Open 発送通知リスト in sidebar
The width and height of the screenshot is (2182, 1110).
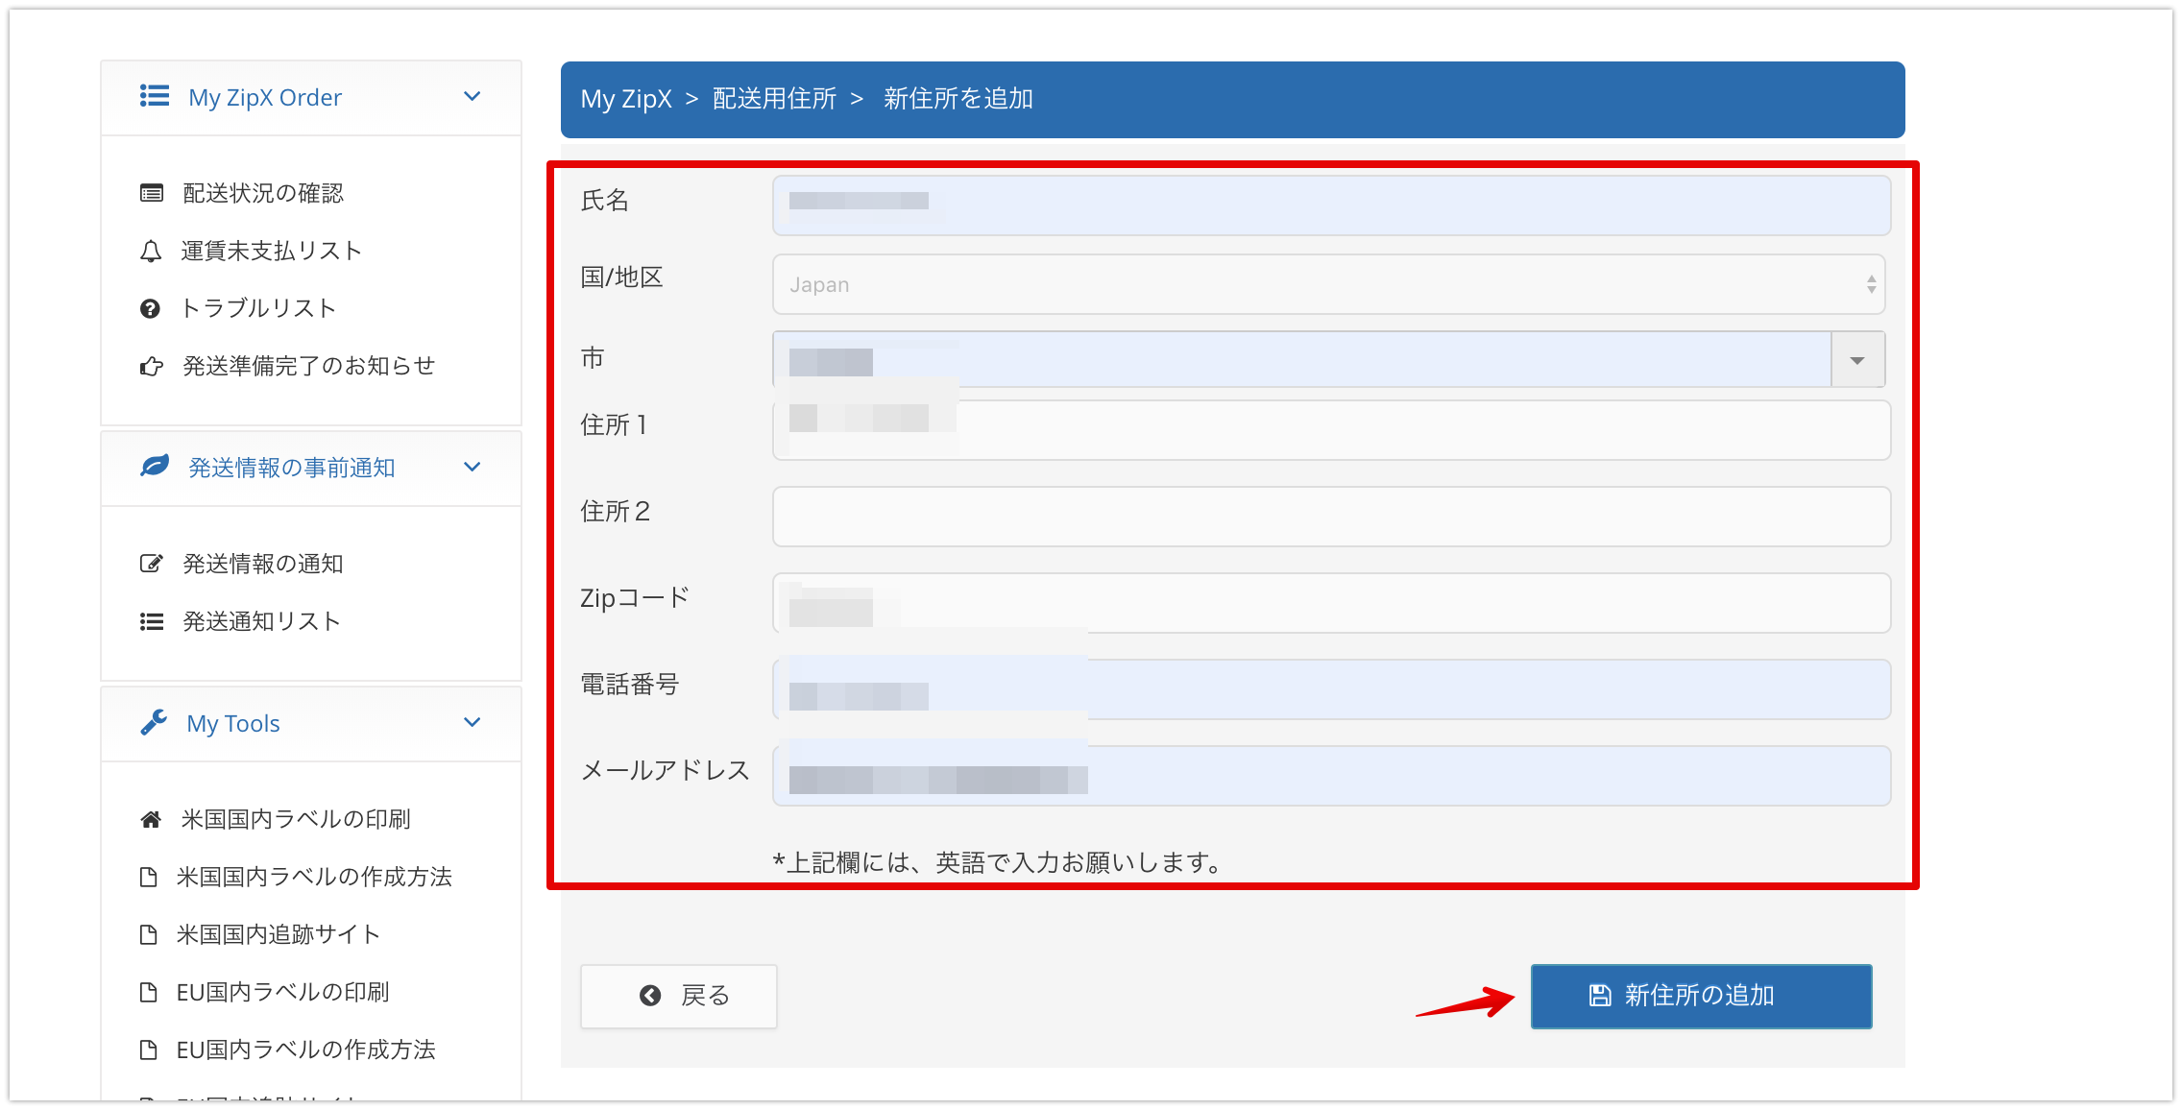(261, 621)
